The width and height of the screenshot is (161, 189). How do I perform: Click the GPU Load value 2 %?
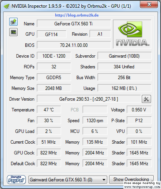(x=49, y=131)
